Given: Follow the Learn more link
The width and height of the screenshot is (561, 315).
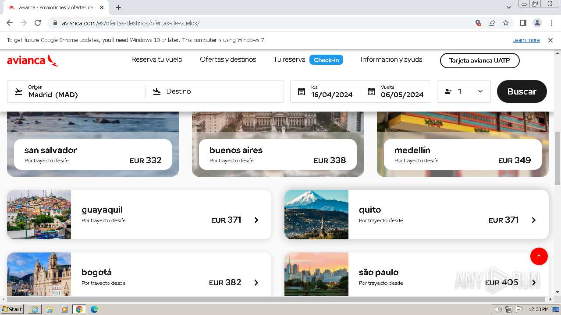Looking at the screenshot, I should [x=526, y=40].
